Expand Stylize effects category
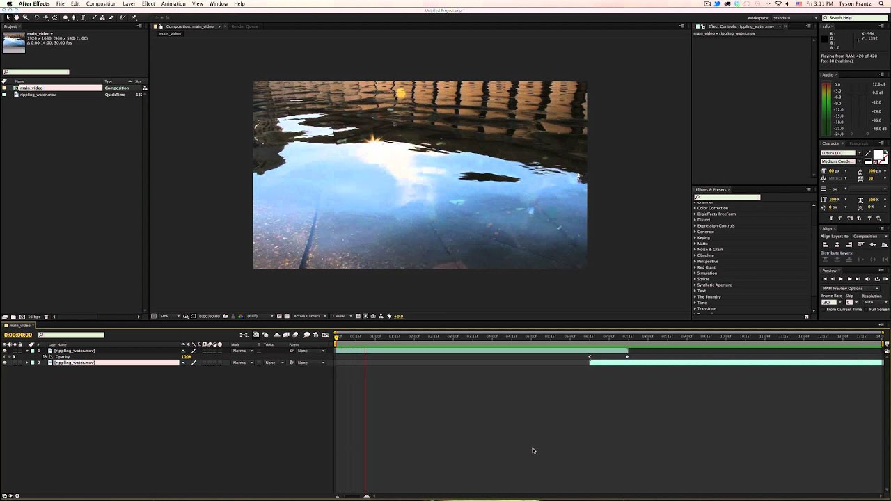Image resolution: width=891 pixels, height=501 pixels. click(695, 279)
